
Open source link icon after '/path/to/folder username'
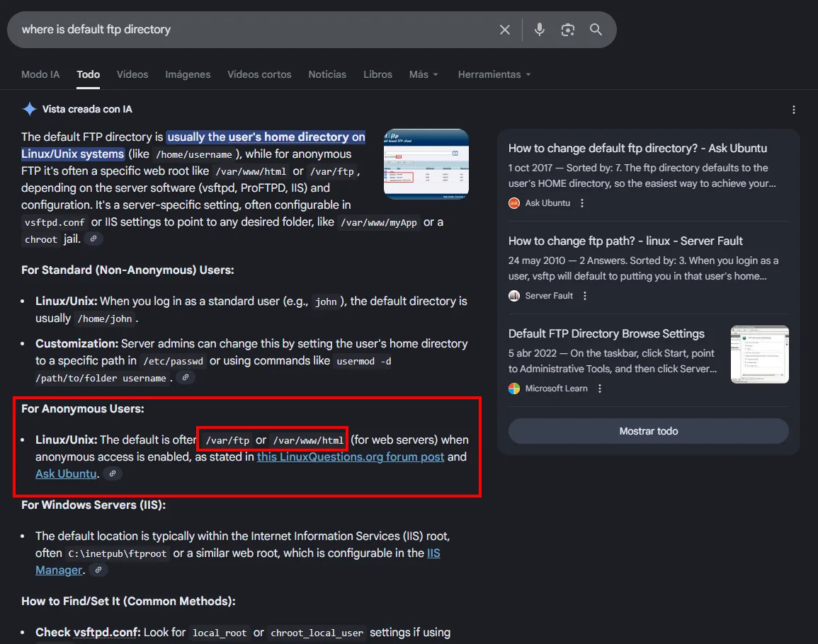click(185, 377)
